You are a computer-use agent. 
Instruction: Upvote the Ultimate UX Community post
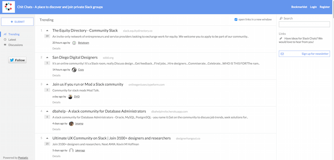pos(47,138)
